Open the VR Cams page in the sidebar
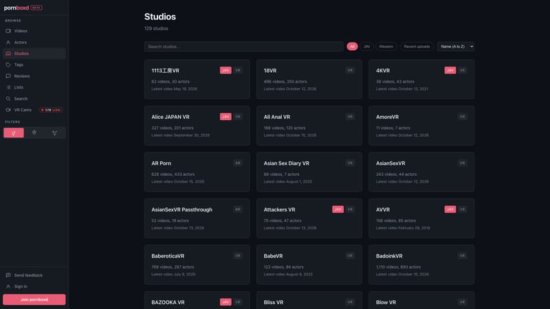 coord(34,110)
